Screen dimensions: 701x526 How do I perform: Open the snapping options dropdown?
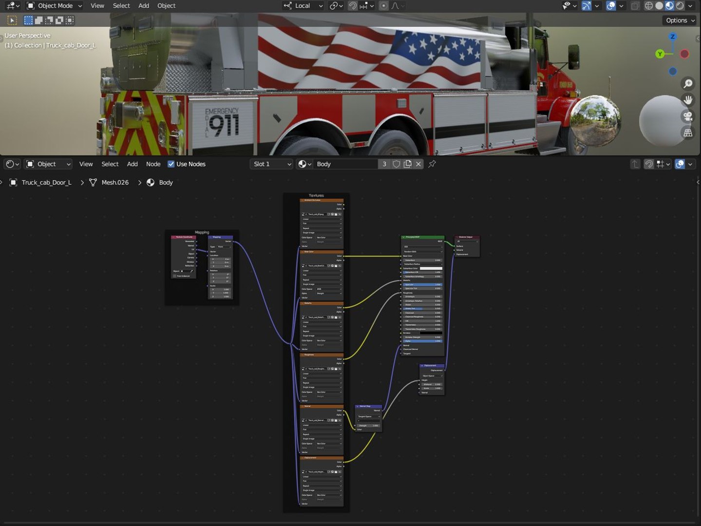[367, 6]
